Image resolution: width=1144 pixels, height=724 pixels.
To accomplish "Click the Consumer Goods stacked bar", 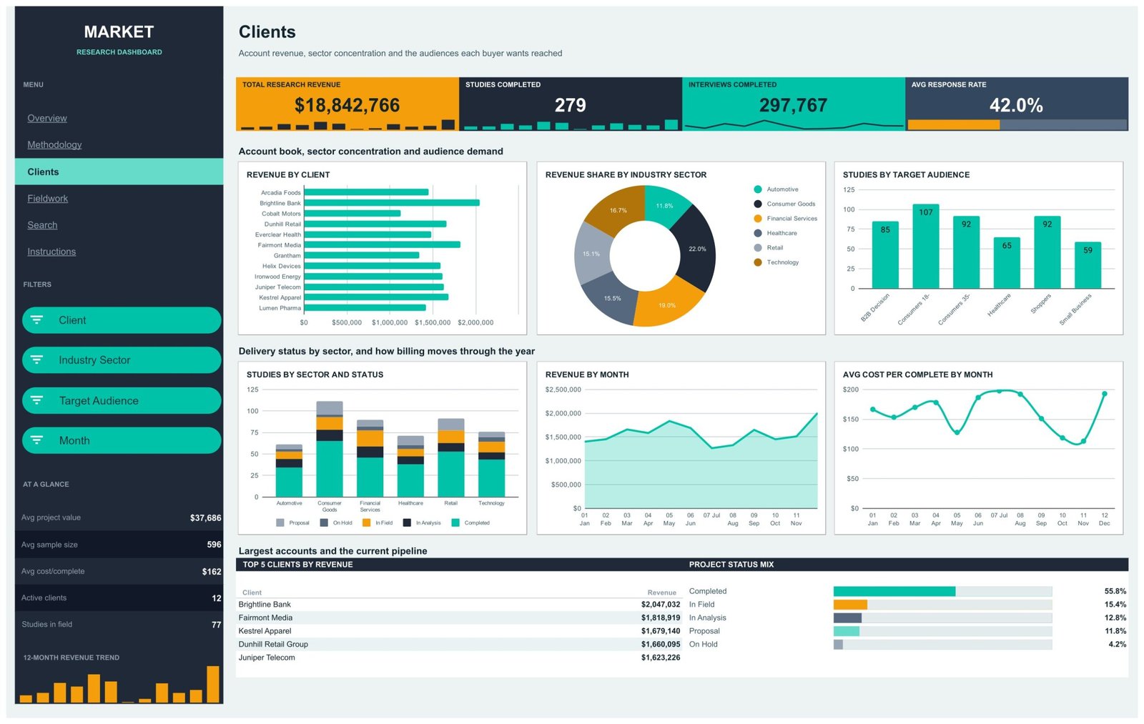I will pyautogui.click(x=330, y=449).
